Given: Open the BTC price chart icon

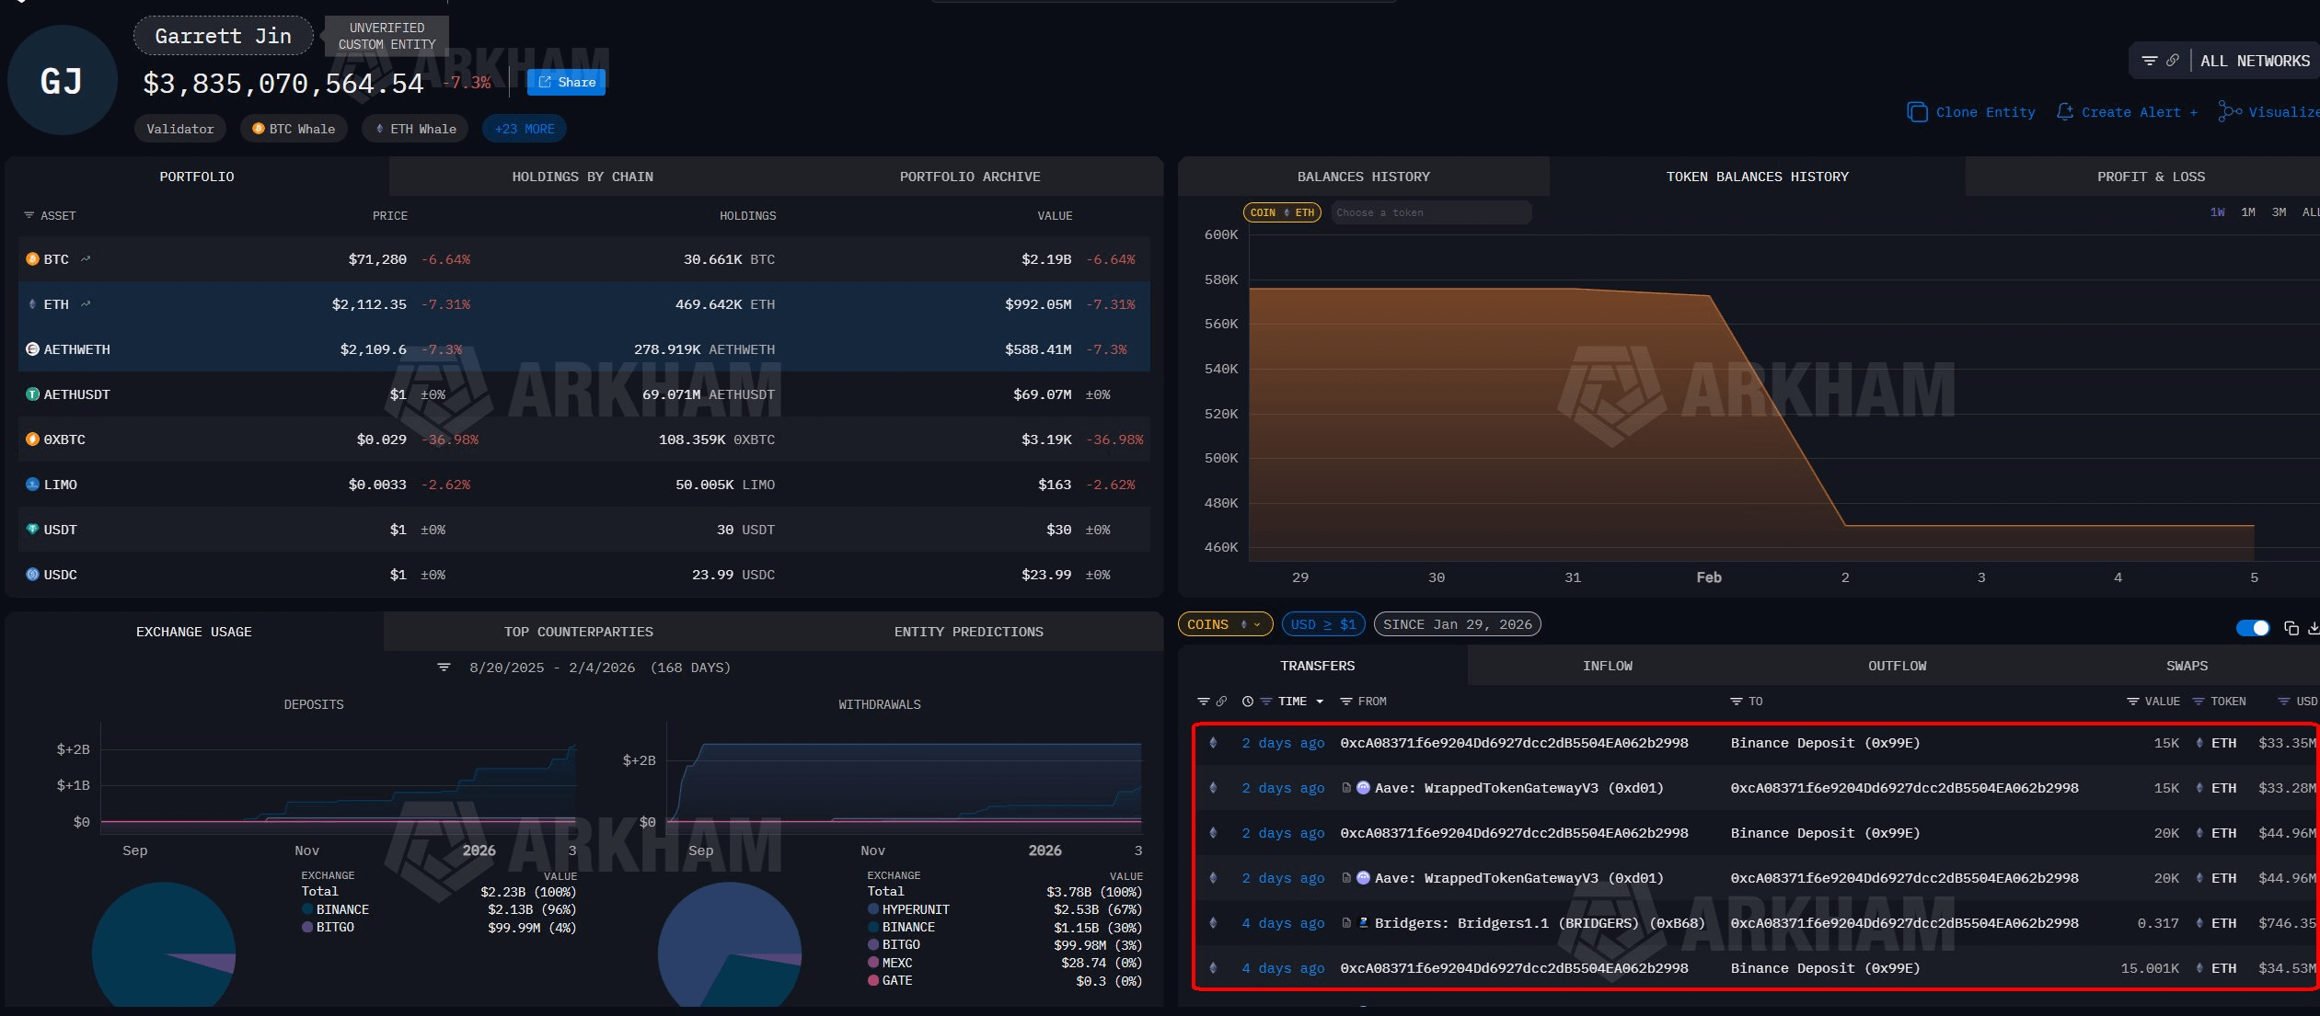Looking at the screenshot, I should pyautogui.click(x=86, y=259).
